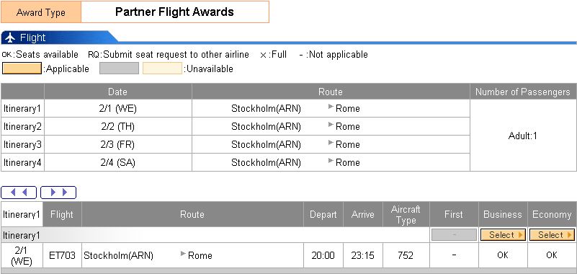Click arrow icon beside Rome in Itinerary1 route
The height and width of the screenshot is (274, 577).
(x=331, y=107)
